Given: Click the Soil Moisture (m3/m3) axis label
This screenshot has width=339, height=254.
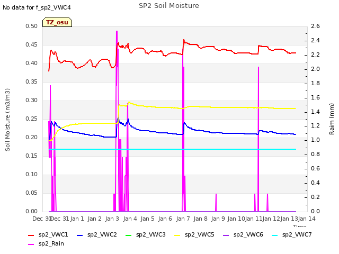Looking at the screenshot, I should (x=7, y=120).
